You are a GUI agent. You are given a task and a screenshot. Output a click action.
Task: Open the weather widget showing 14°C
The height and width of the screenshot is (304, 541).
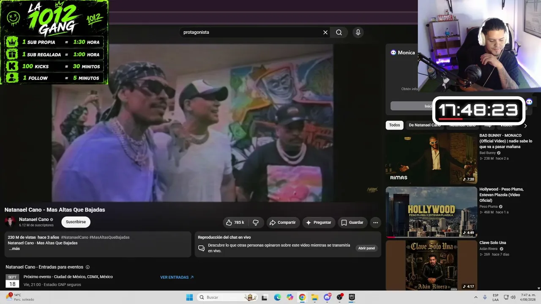coord(19,297)
